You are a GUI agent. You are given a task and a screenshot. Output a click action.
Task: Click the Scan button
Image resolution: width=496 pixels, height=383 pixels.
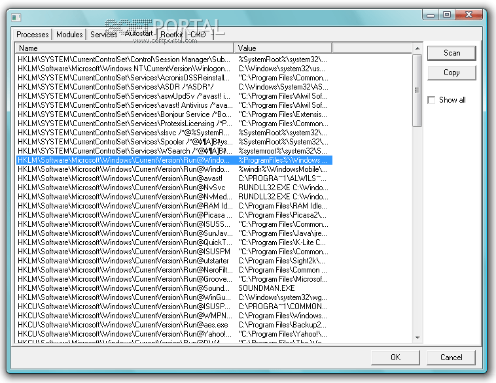point(452,53)
